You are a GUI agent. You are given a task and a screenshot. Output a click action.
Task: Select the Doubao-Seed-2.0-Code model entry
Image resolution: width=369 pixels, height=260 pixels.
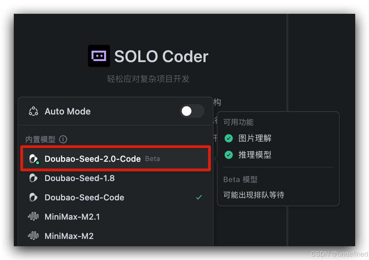tap(93, 159)
